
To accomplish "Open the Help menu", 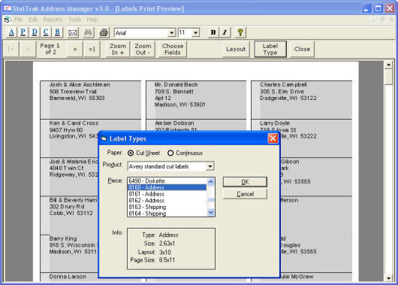I will [x=92, y=20].
